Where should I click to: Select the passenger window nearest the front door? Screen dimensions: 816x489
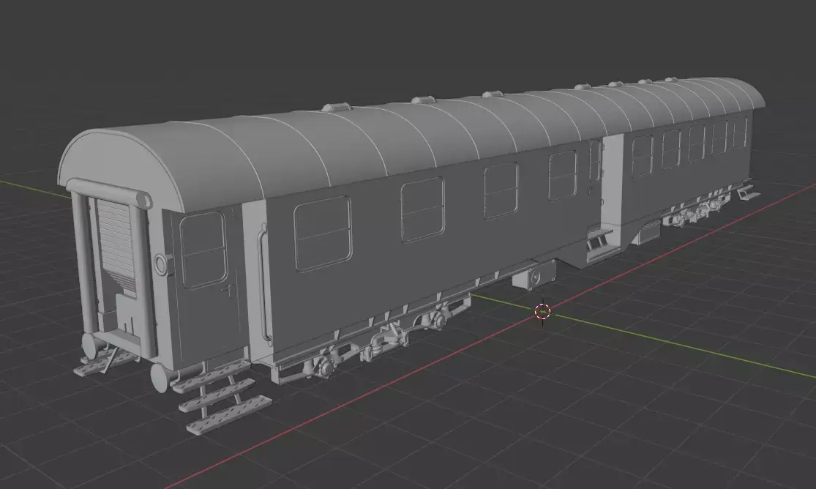coord(323,234)
